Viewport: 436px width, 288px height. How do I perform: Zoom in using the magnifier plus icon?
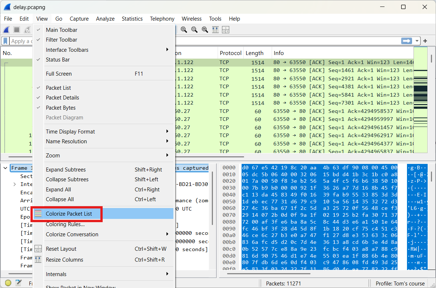pos(184,30)
